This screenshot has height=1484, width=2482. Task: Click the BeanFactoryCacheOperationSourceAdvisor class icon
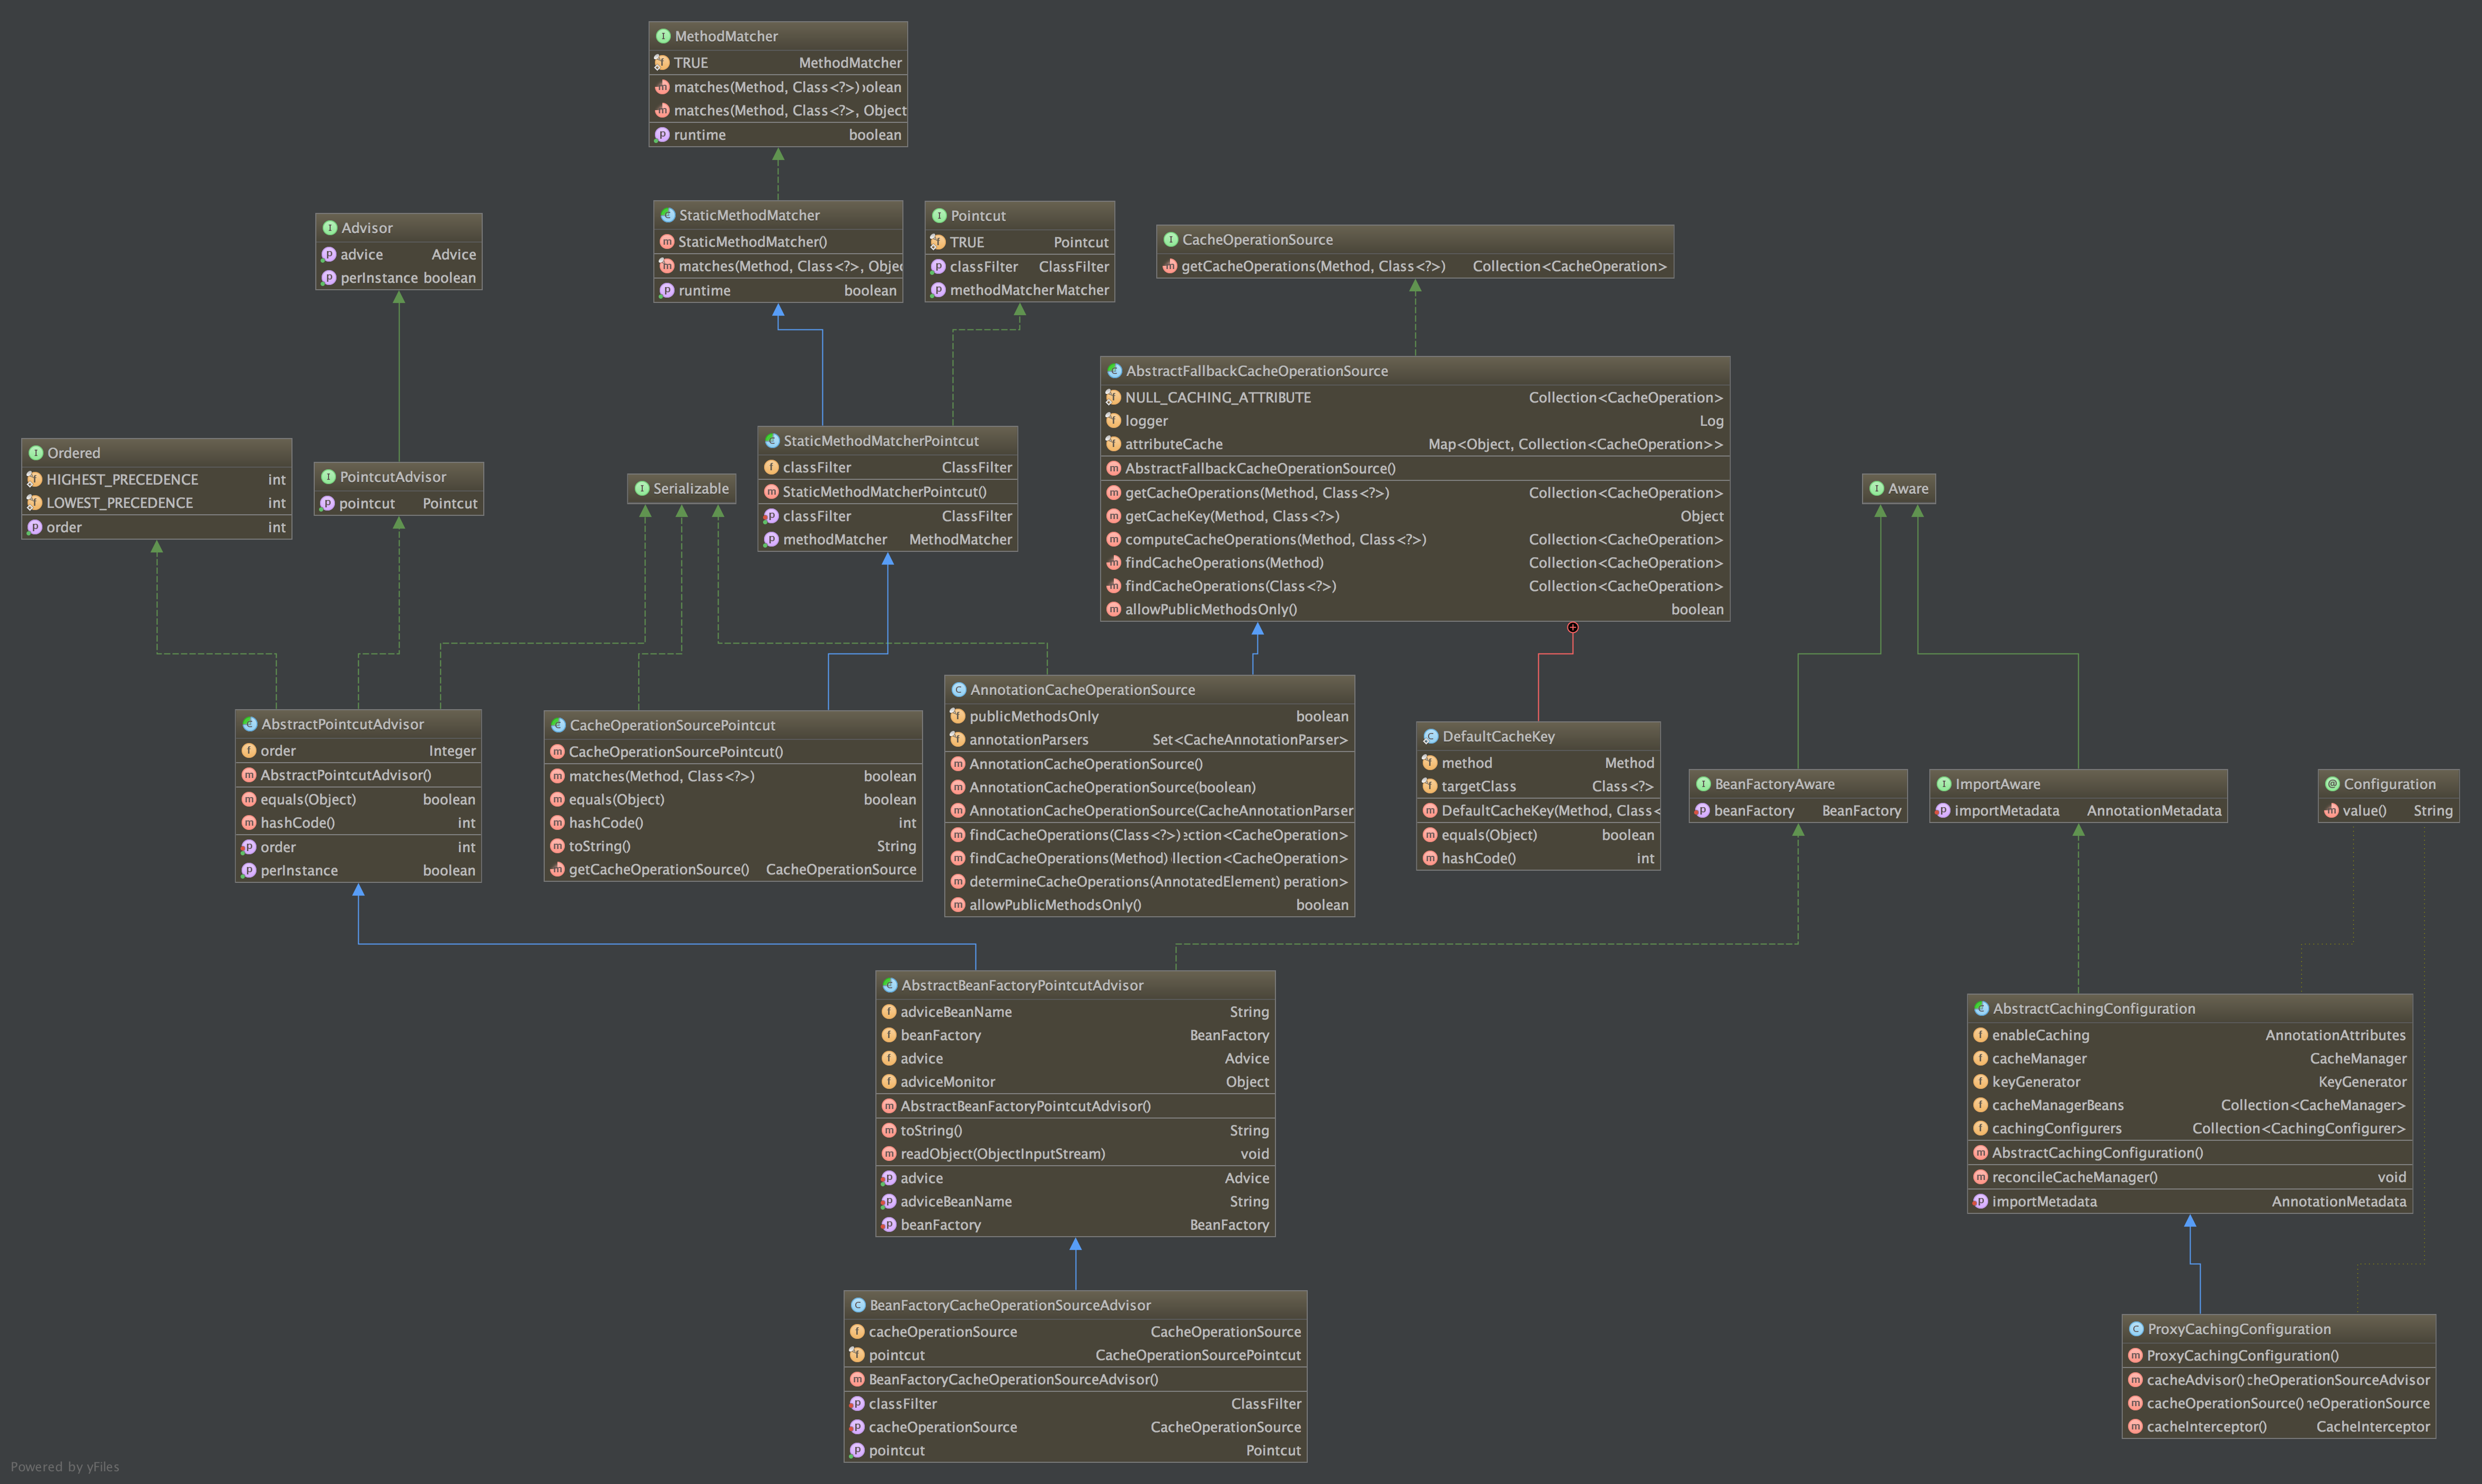[x=857, y=1306]
